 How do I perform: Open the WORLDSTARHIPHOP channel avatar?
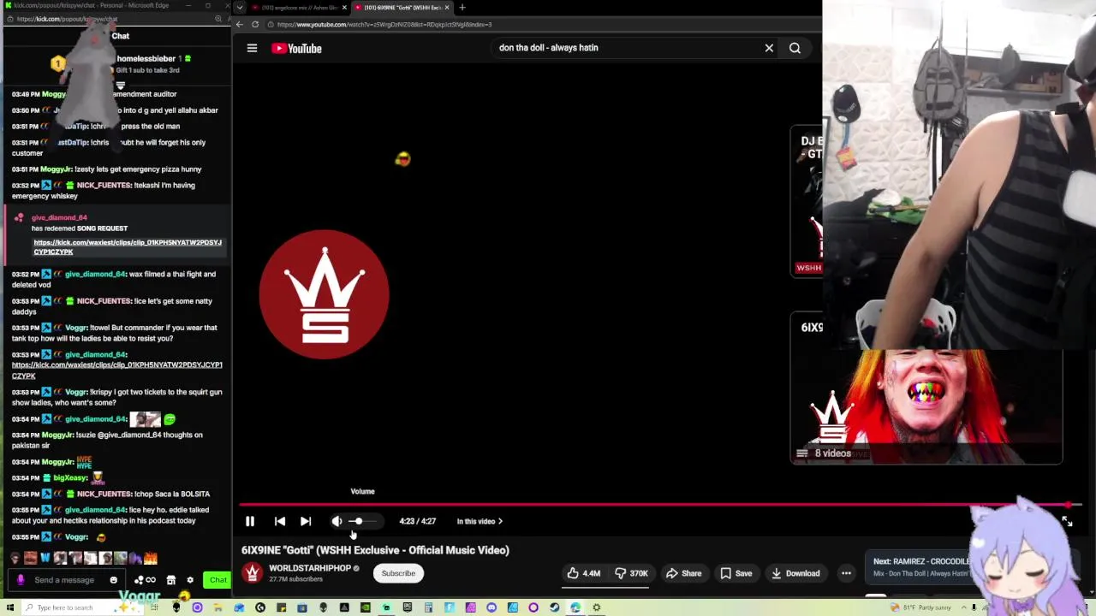click(x=252, y=572)
